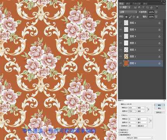The width and height of the screenshot is (167, 140).
Task: Hide layer 2 with eye icon
Action: 121,50
